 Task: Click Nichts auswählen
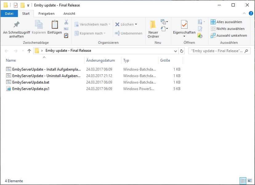coord(228,29)
